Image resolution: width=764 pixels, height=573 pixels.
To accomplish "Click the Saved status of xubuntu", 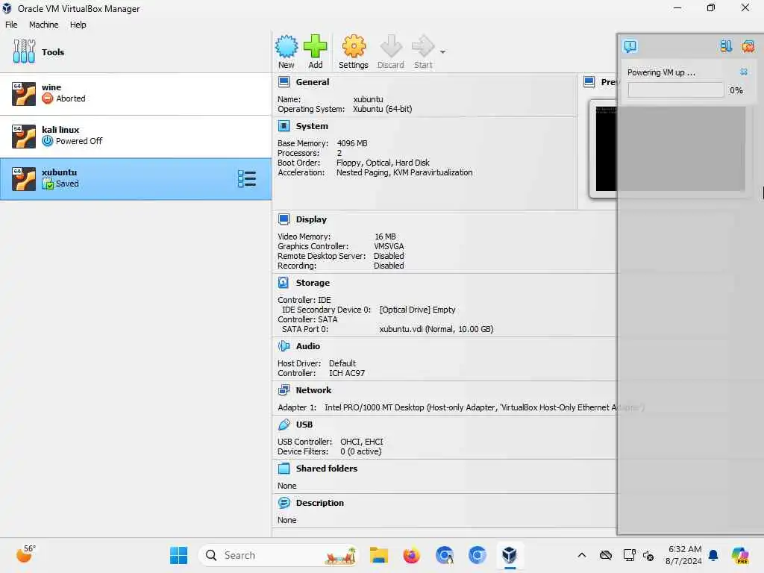I will [67, 184].
